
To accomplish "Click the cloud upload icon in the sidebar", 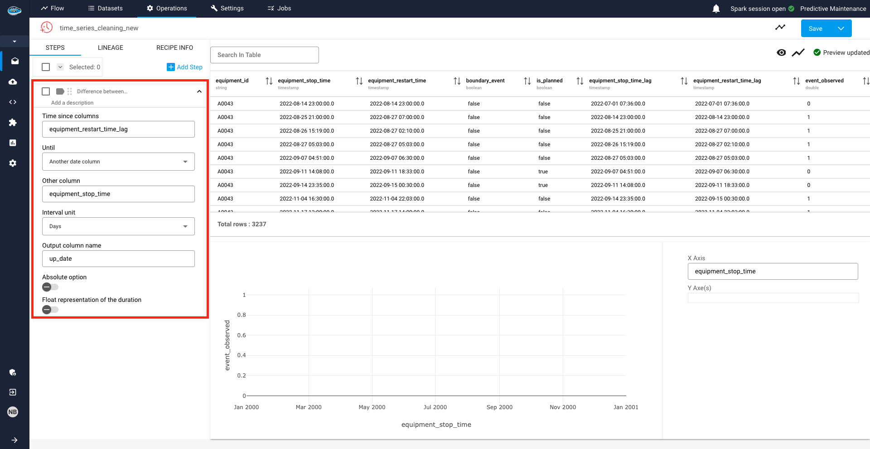I will pyautogui.click(x=12, y=81).
